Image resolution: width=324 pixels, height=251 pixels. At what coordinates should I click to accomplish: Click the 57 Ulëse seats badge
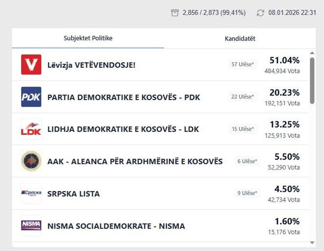[243, 64]
